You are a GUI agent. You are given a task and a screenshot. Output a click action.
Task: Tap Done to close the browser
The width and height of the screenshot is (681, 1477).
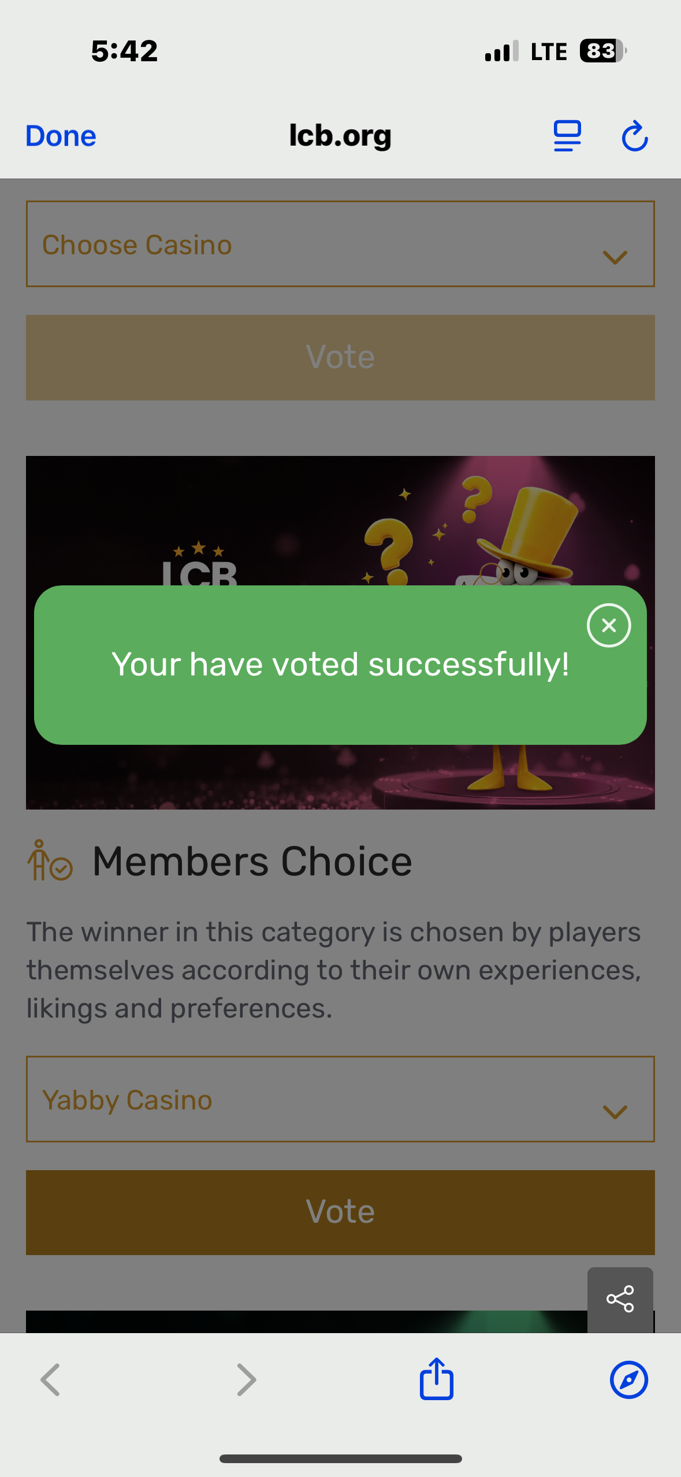(x=61, y=136)
